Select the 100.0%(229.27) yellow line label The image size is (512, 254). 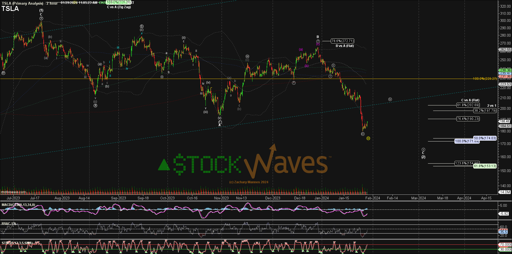[x=485, y=79]
